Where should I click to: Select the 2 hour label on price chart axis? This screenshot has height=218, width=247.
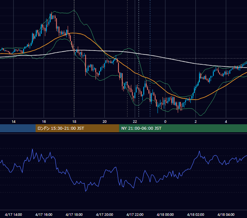pyautogui.click(x=196, y=122)
